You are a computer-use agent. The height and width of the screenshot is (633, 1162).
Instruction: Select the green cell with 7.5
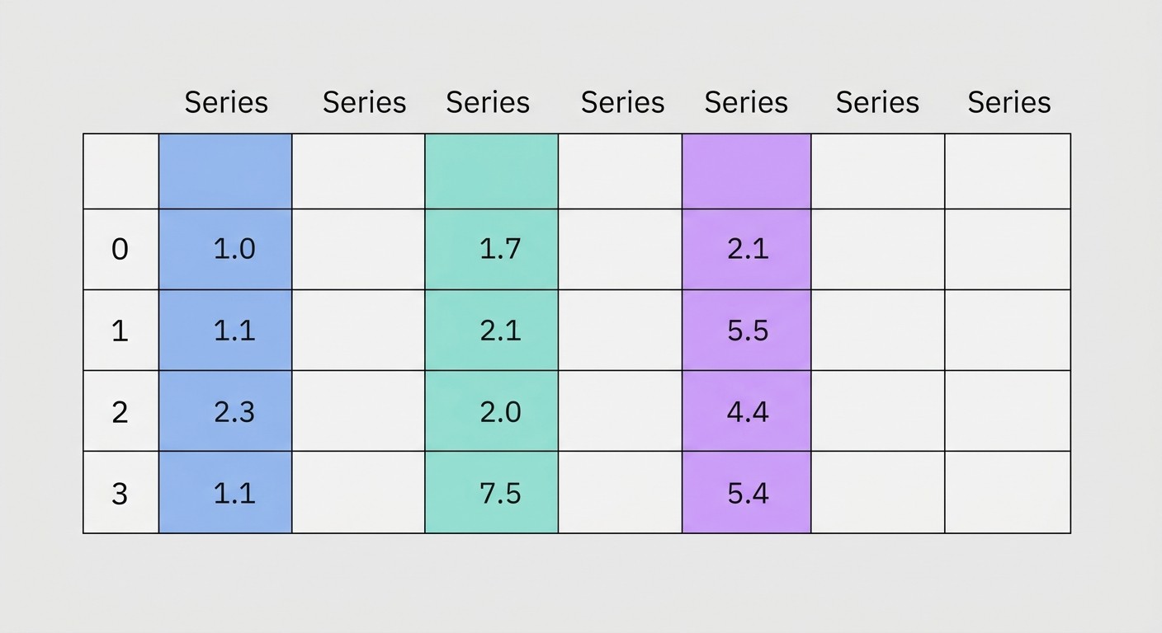pyautogui.click(x=492, y=492)
